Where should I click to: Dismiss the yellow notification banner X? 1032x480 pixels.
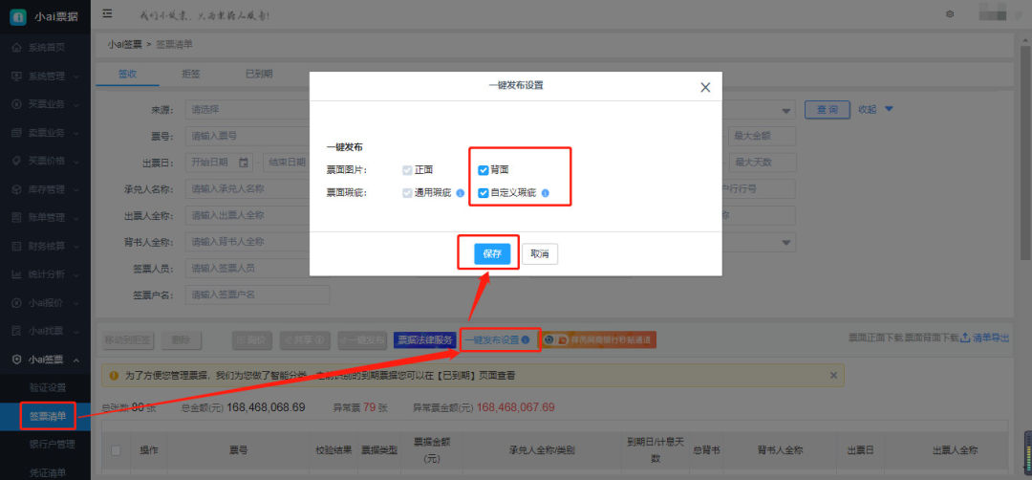pos(833,376)
